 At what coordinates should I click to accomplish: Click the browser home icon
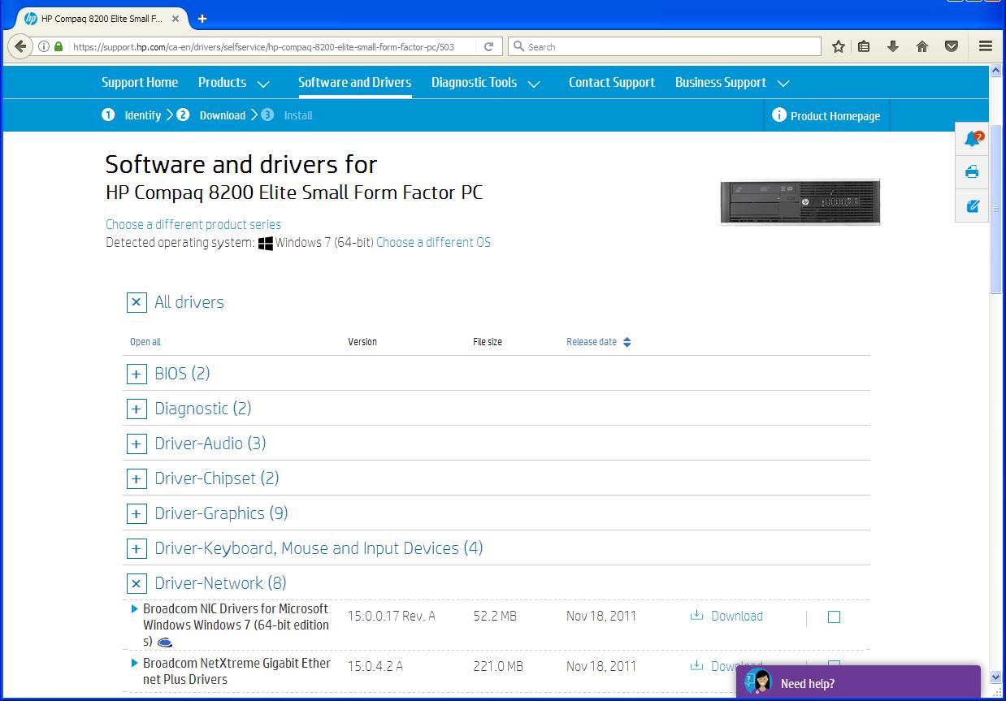921,46
